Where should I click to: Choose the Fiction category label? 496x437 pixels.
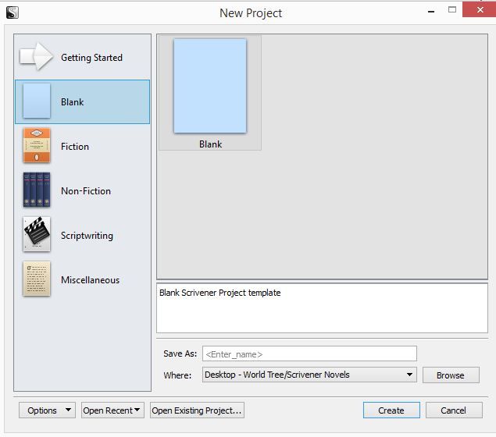coord(75,147)
